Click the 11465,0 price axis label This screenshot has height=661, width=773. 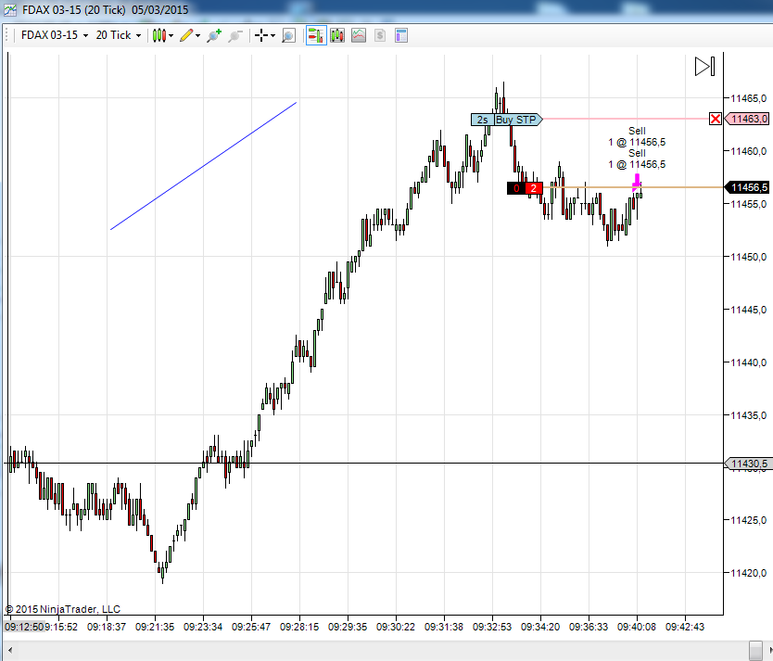click(x=748, y=98)
